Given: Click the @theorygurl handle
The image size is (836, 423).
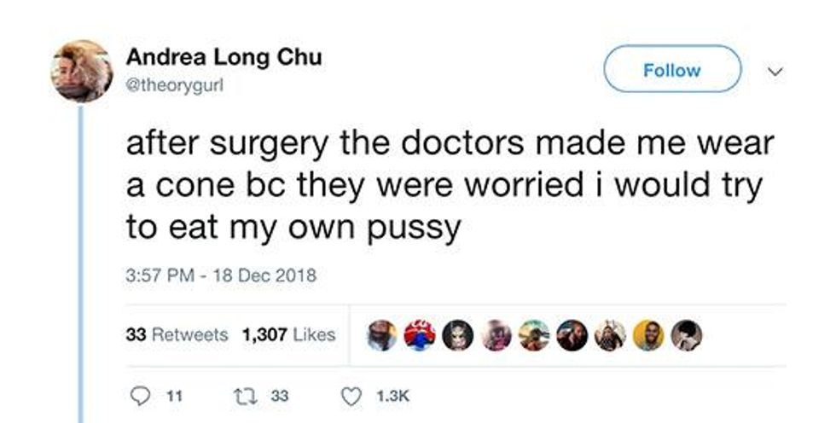Looking at the screenshot, I should point(174,85).
